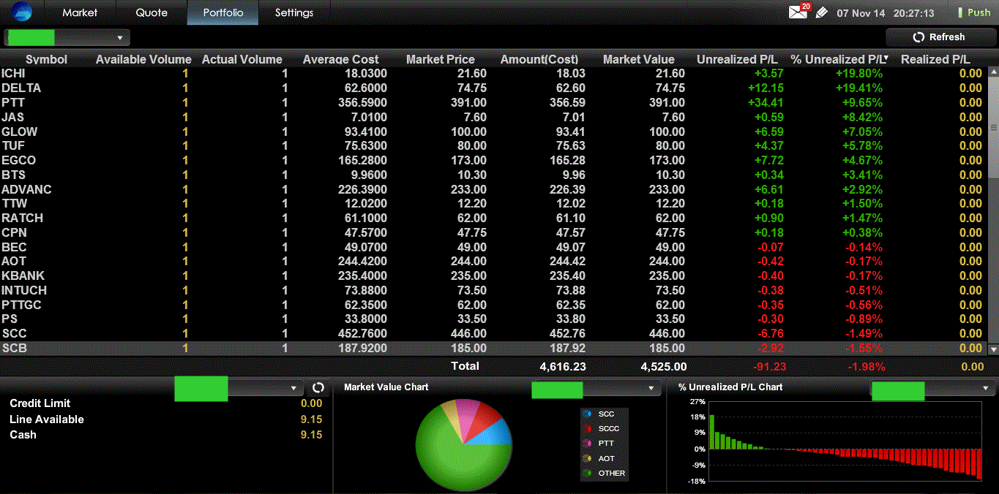Sort by Amount(Cost) column header
The height and width of the screenshot is (494, 999).
(x=539, y=59)
